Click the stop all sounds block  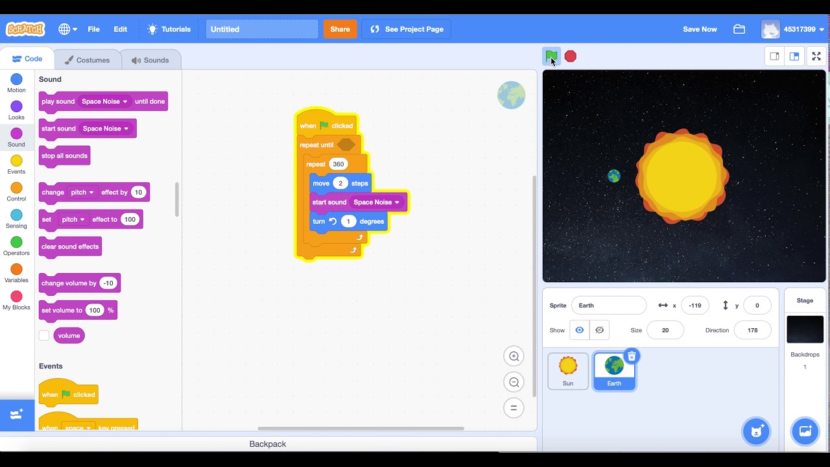(64, 156)
